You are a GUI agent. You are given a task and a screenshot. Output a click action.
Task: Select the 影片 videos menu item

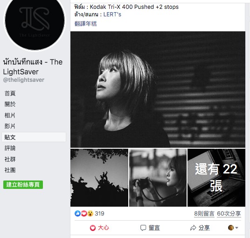pos(10,126)
